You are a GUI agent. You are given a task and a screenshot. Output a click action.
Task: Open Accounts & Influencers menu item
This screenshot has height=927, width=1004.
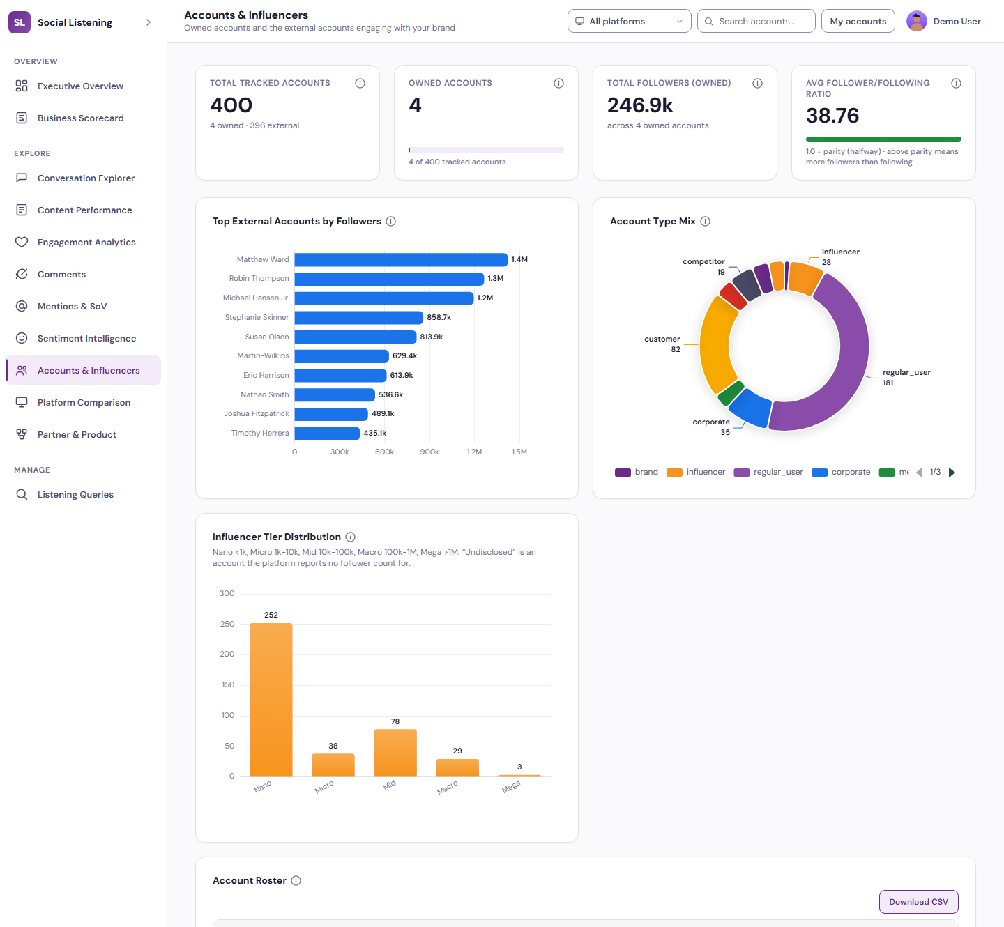click(84, 370)
